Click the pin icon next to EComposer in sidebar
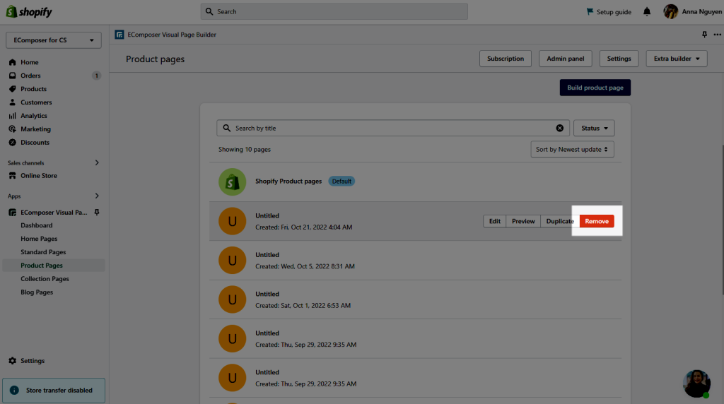 [x=97, y=212]
